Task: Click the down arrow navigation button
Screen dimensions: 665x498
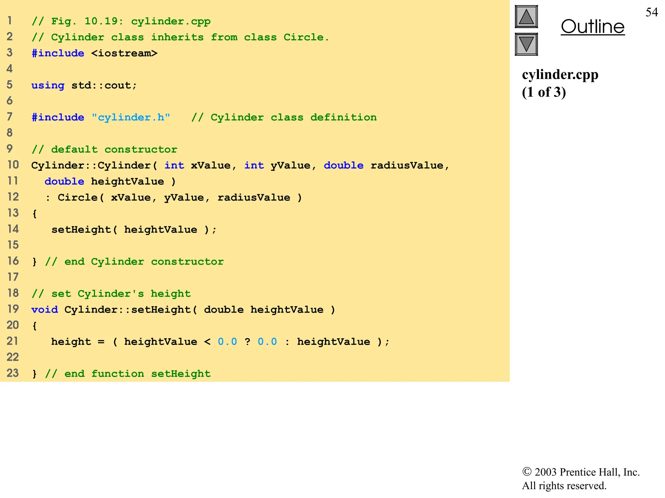Action: coord(526,44)
